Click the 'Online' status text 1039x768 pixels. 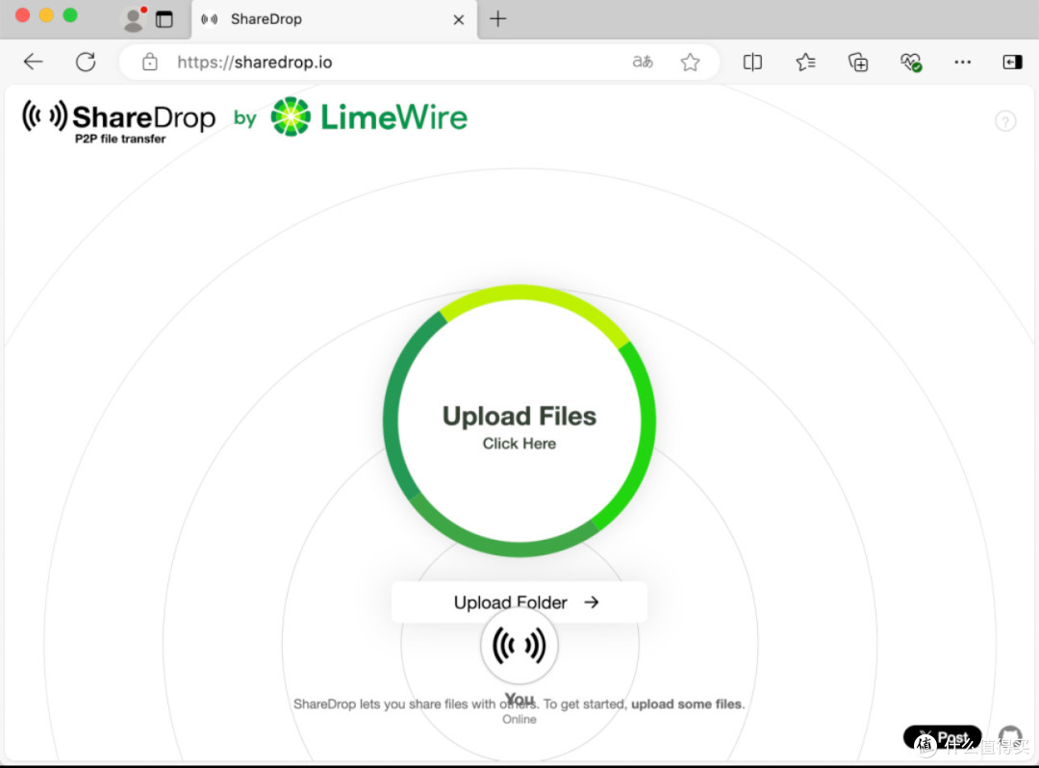pos(519,720)
